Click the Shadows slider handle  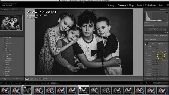click(157, 61)
